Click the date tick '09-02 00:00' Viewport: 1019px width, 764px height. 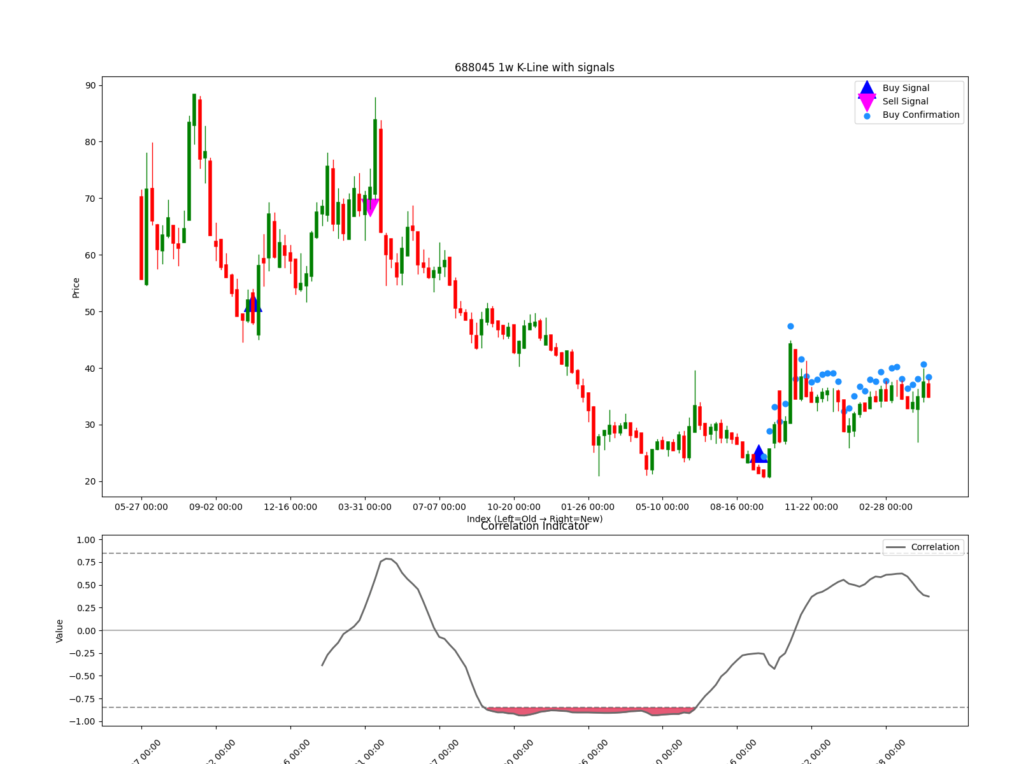pyautogui.click(x=216, y=507)
